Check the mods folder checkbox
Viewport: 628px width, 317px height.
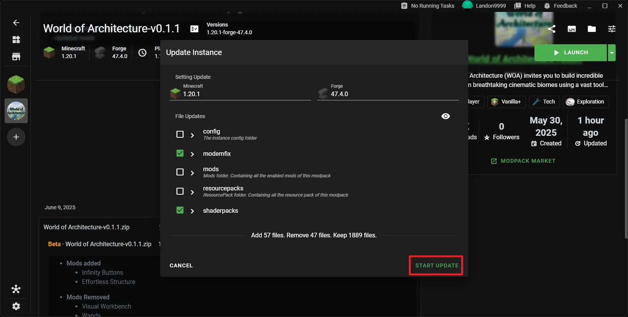click(x=180, y=172)
